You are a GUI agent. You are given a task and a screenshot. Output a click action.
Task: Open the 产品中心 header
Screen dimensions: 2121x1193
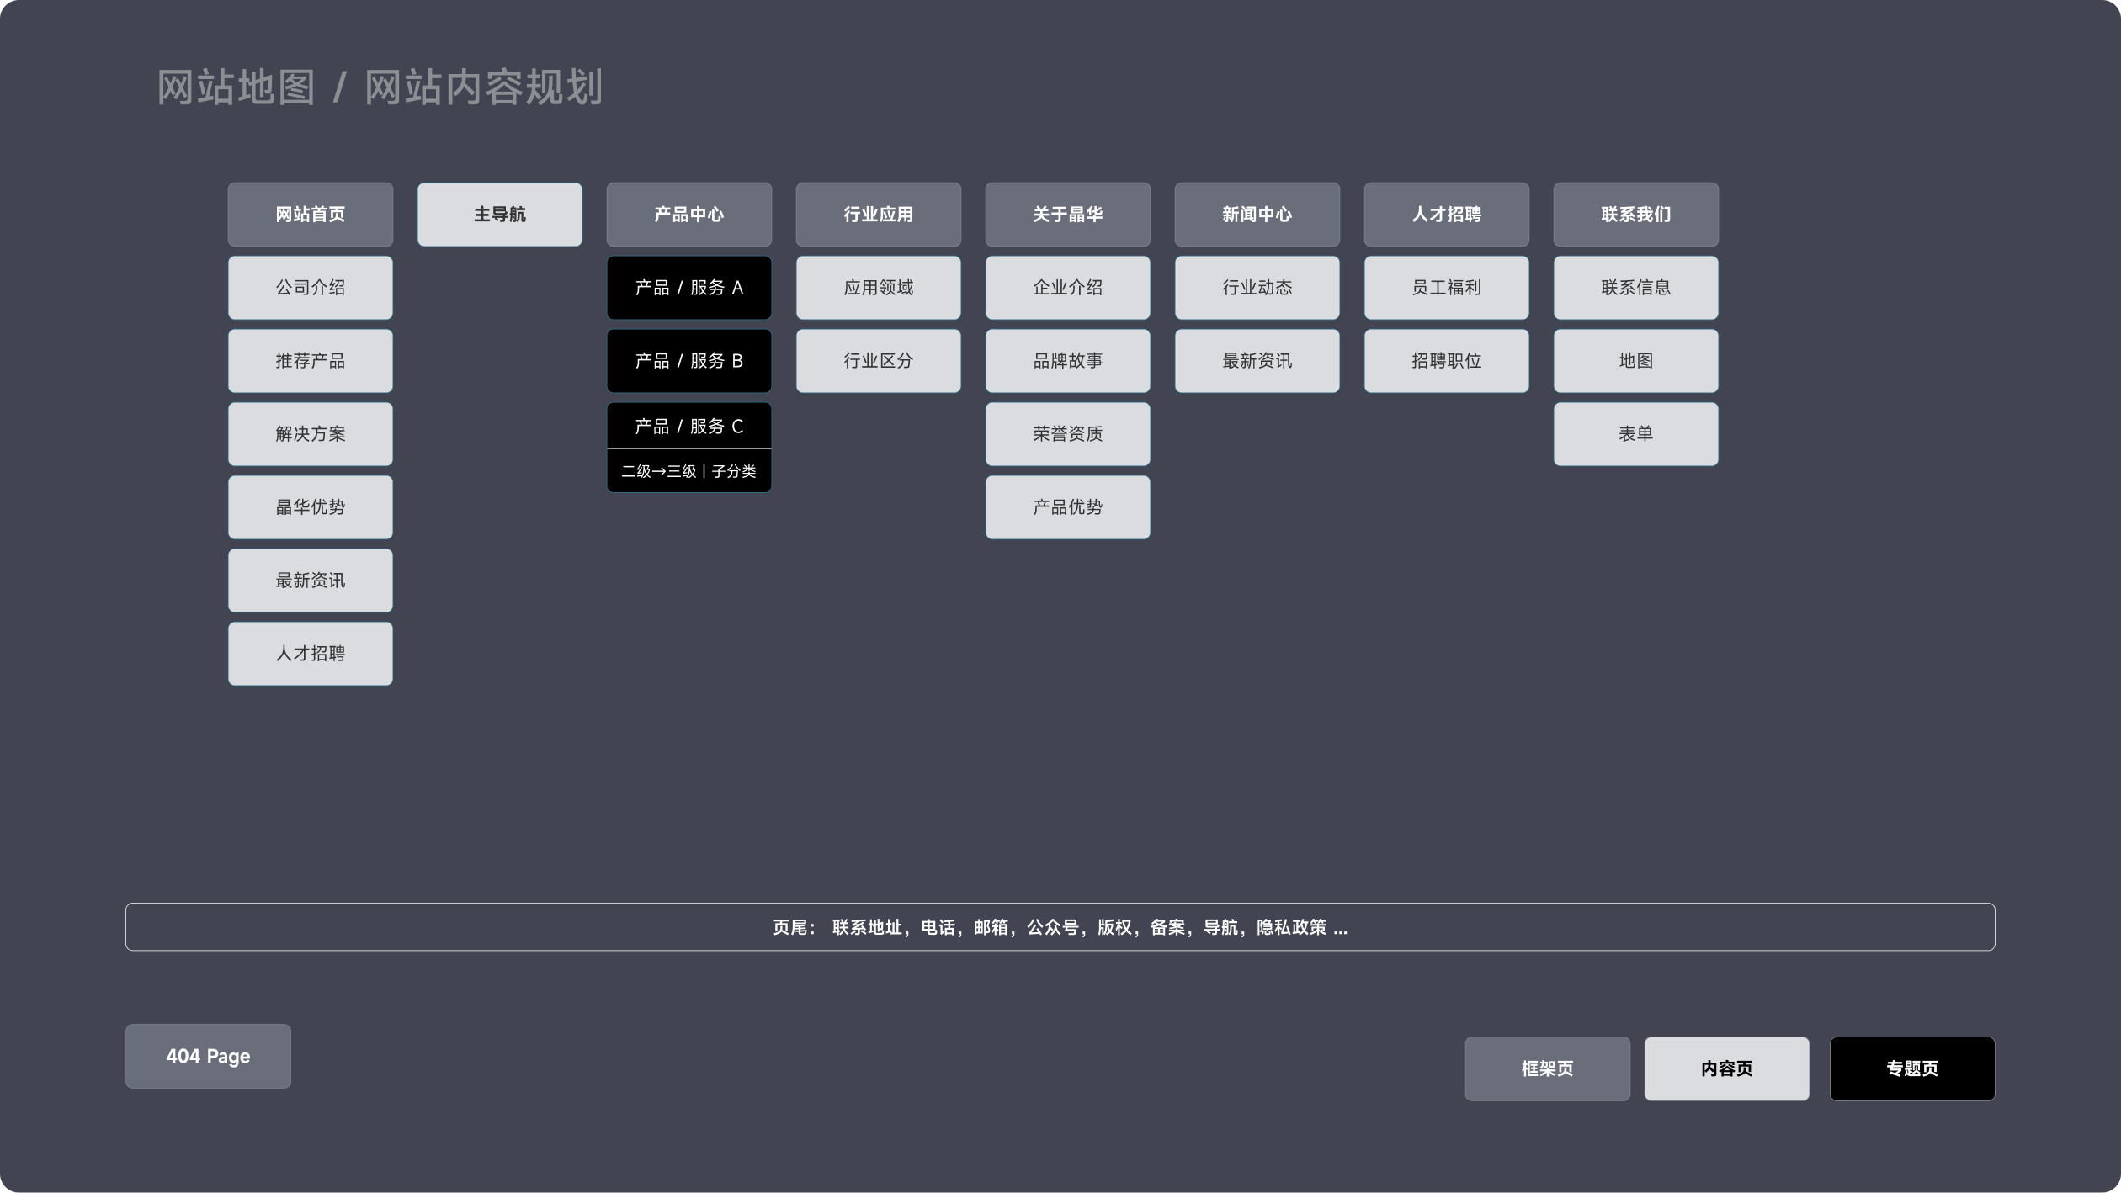[688, 215]
